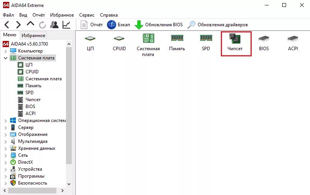310x195 pixels.
Task: Click sidebar scrollbar up arrow
Action: click(x=69, y=44)
